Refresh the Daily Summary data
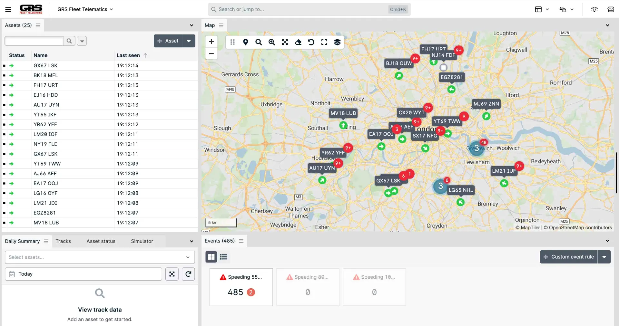Image resolution: width=619 pixels, height=326 pixels. 188,274
